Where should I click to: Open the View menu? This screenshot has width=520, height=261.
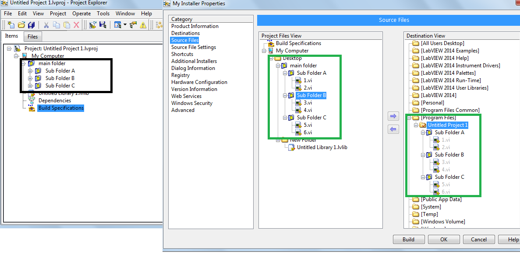(38, 14)
